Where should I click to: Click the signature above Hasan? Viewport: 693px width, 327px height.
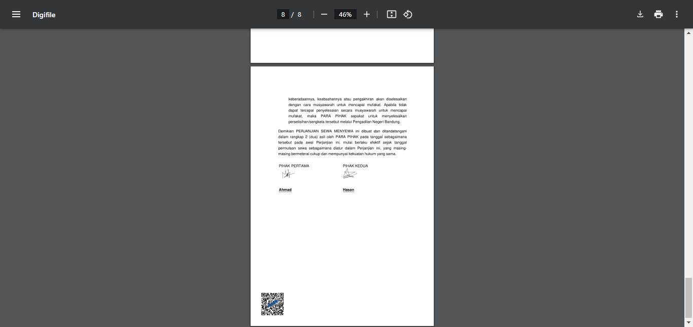[350, 174]
